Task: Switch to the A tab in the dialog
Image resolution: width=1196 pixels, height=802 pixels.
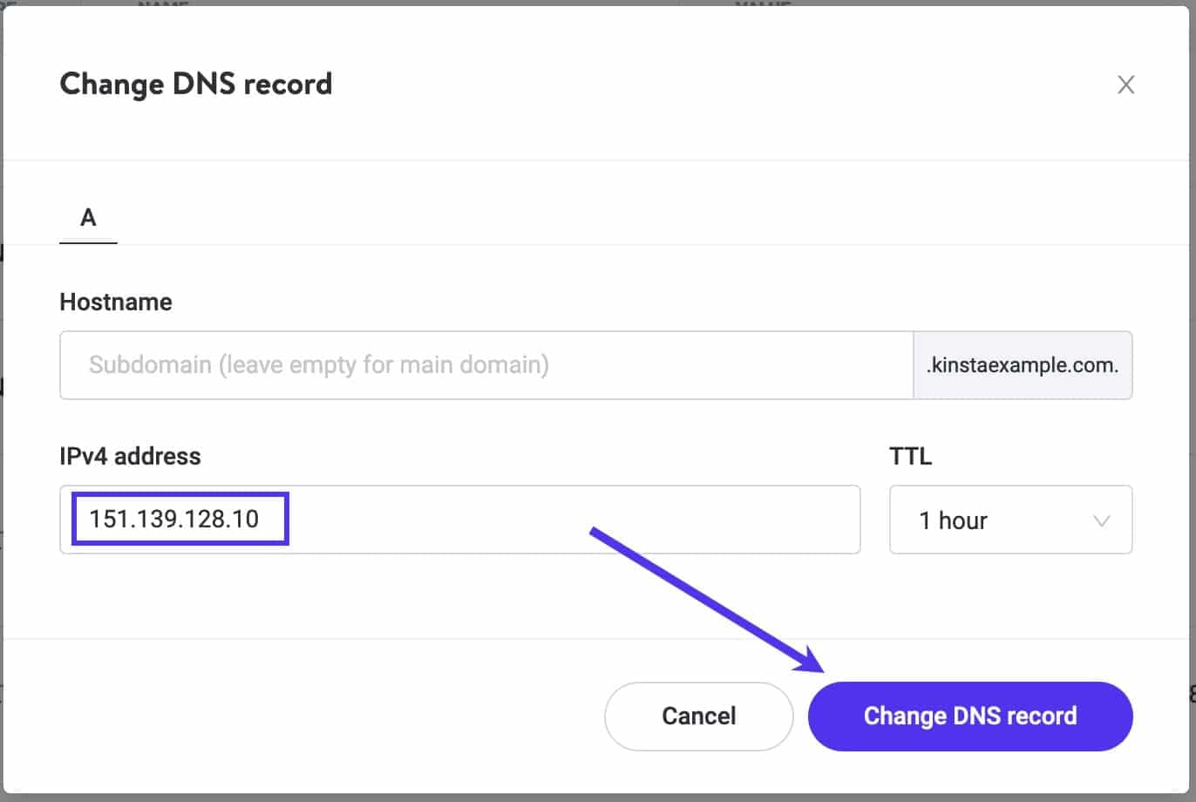Action: pos(87,218)
